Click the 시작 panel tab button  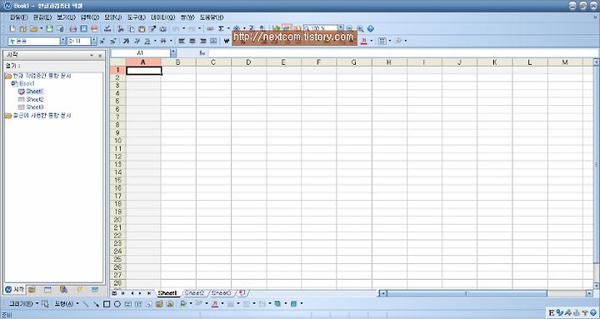point(15,290)
